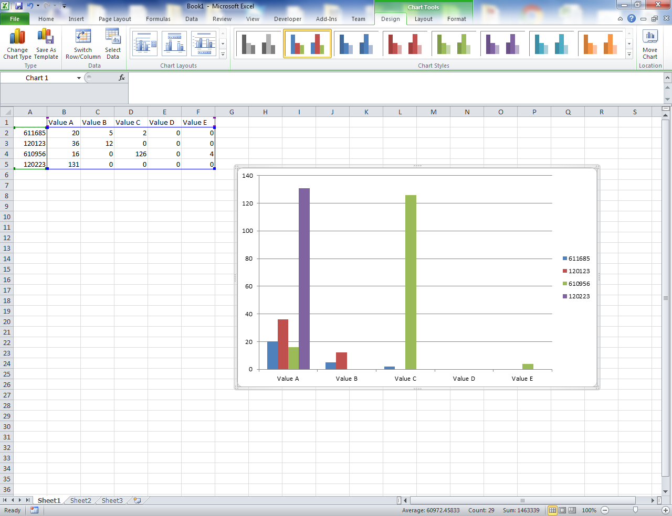This screenshot has width=672, height=516.
Task: Select the Value C header cell
Action: point(131,122)
